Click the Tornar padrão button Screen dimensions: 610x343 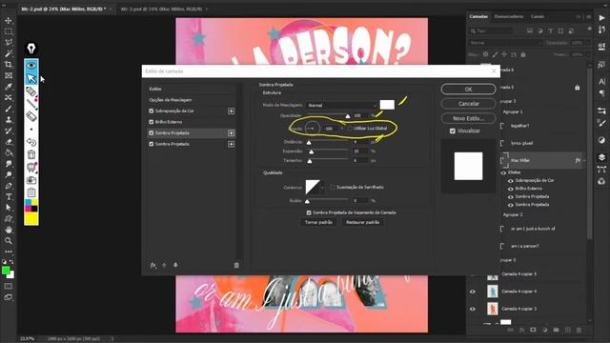(x=318, y=222)
